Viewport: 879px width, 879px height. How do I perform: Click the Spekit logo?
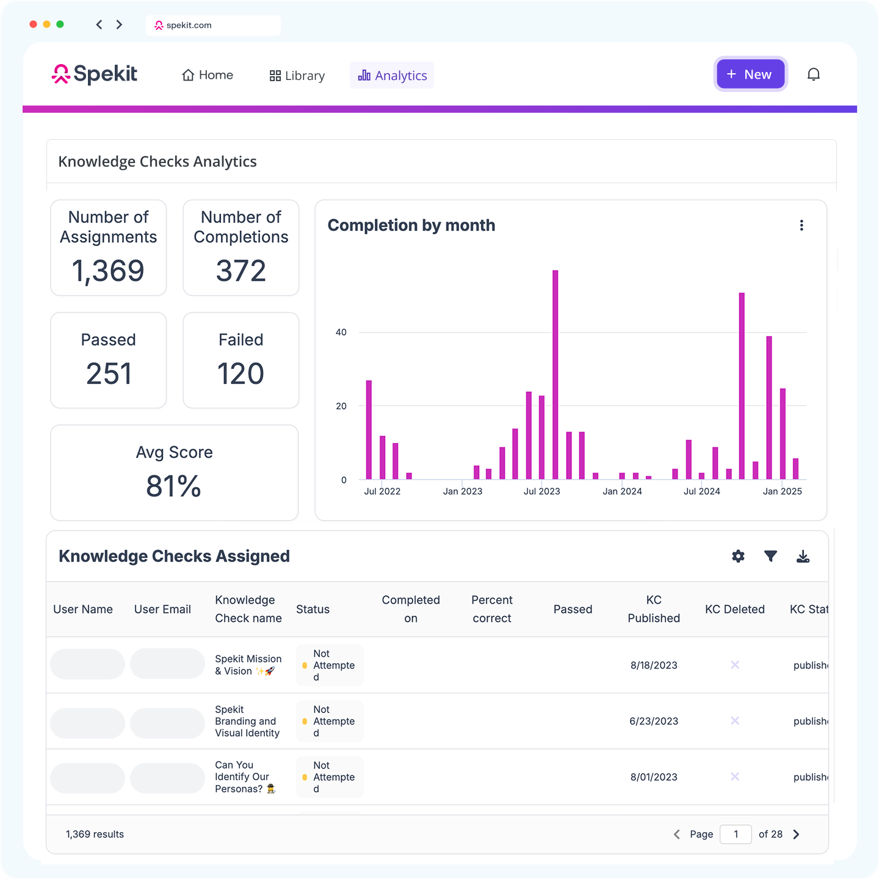(95, 74)
